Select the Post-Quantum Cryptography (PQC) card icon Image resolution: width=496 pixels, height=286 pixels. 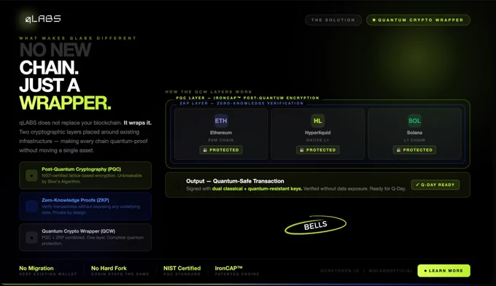point(31,175)
